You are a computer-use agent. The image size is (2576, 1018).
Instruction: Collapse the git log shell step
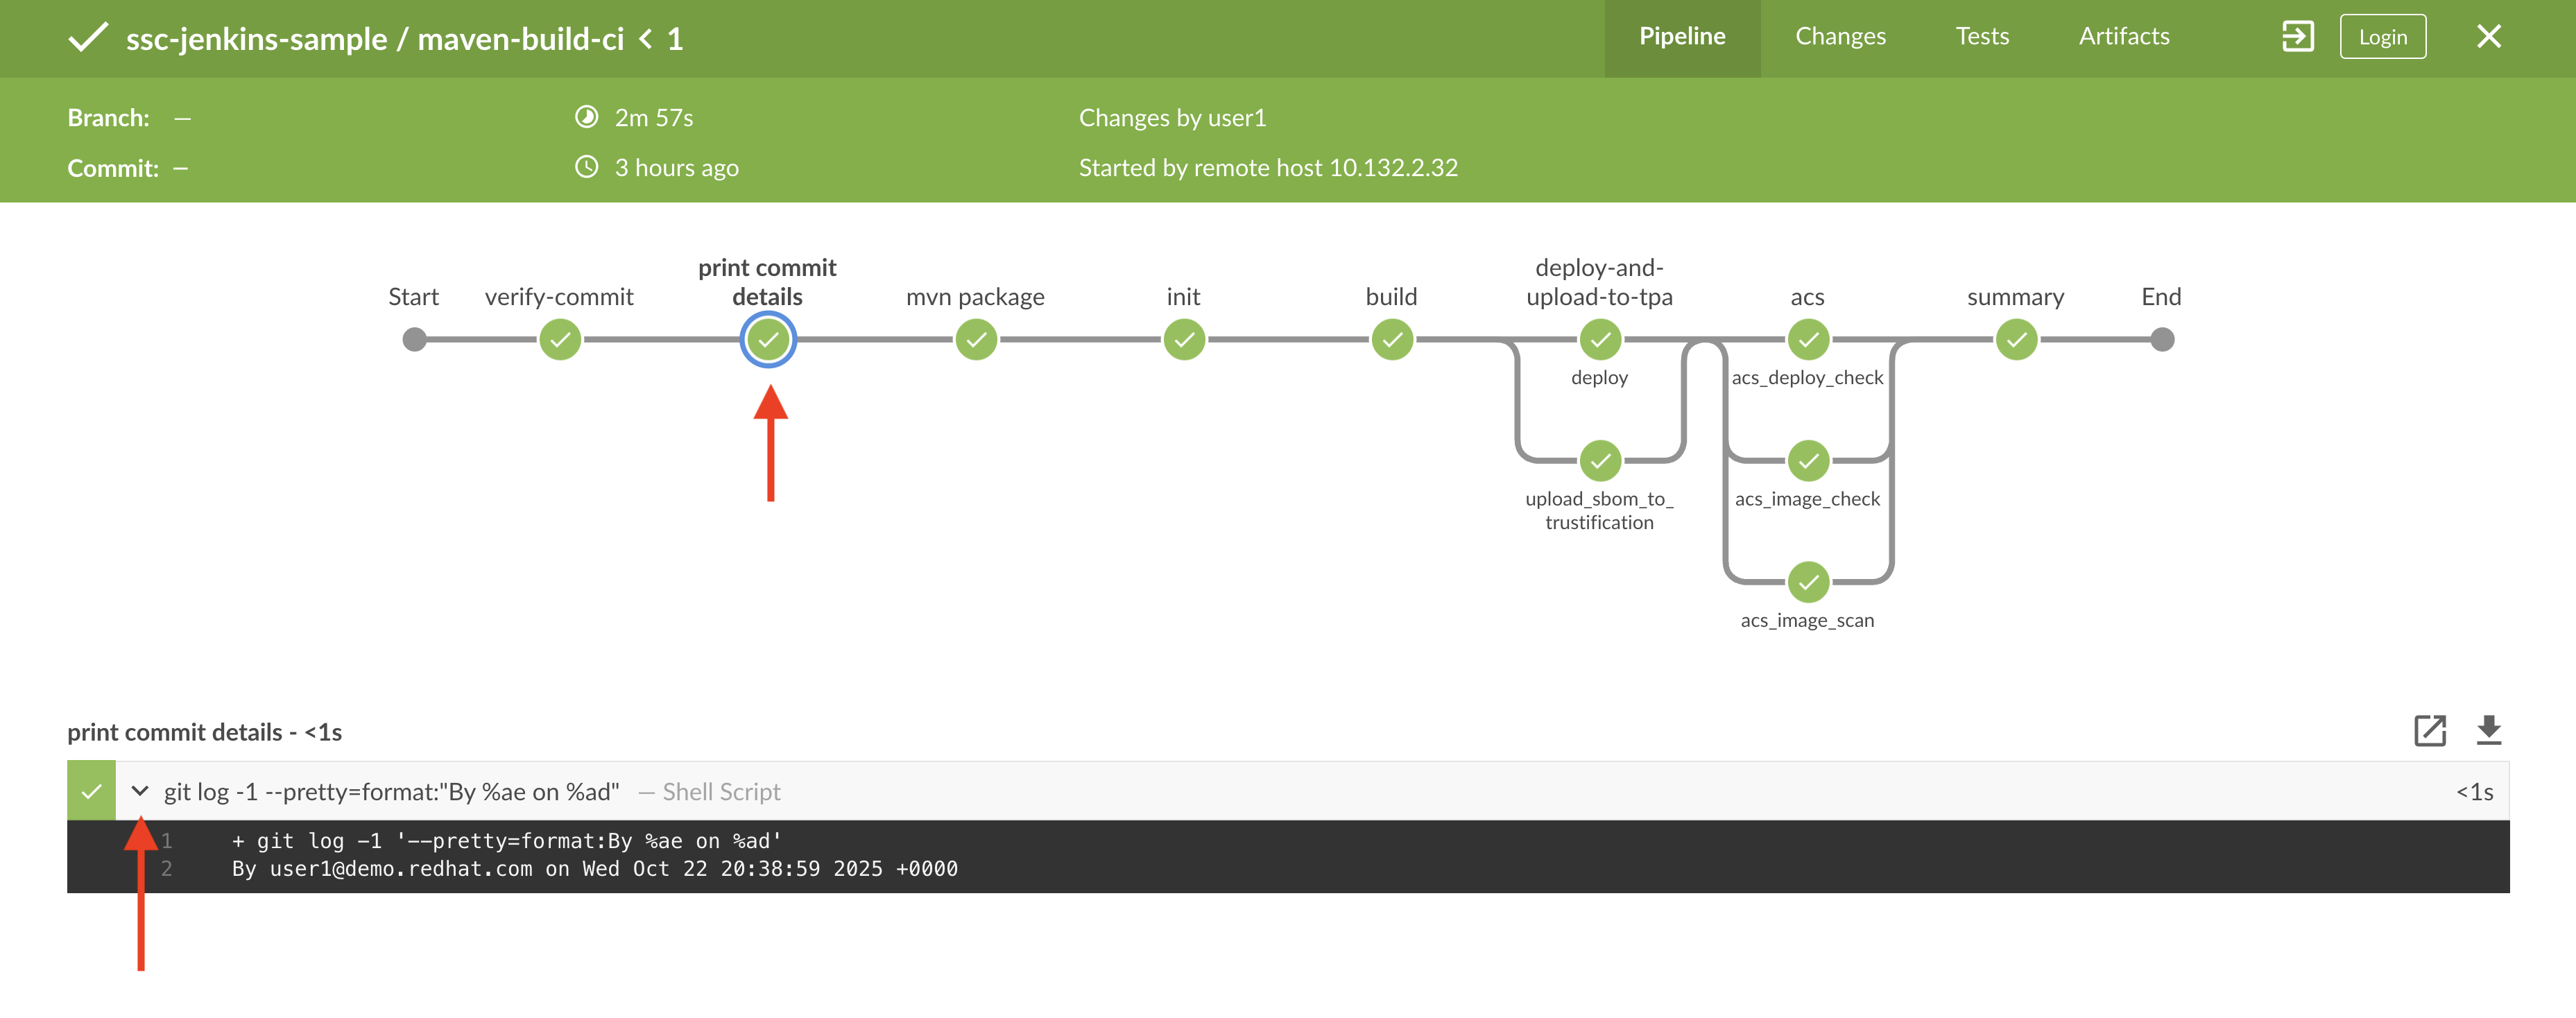click(x=140, y=791)
